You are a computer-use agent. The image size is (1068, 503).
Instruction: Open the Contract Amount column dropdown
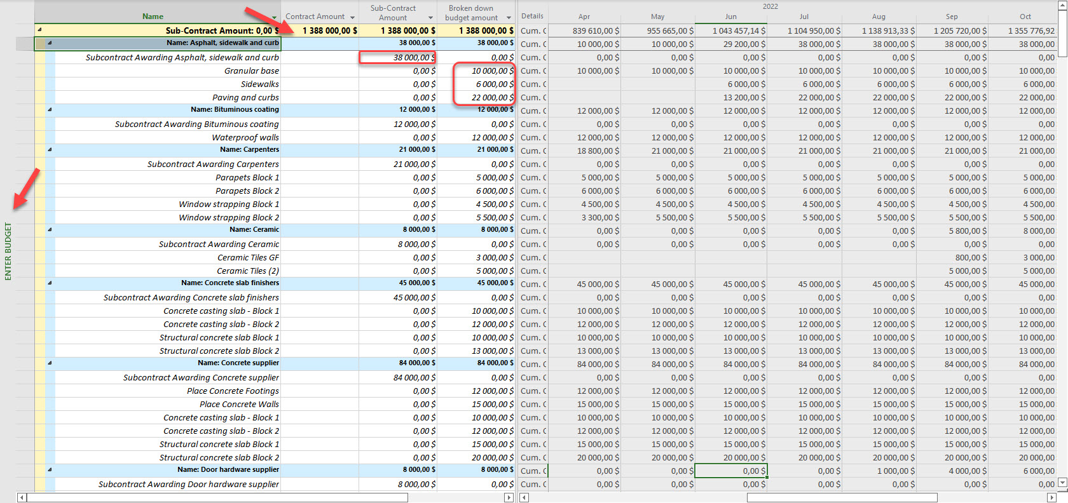coord(352,18)
